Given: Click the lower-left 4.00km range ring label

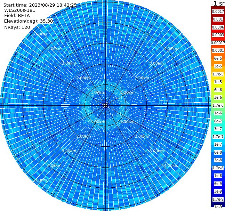Looking at the screenshot, I should click(54, 165).
